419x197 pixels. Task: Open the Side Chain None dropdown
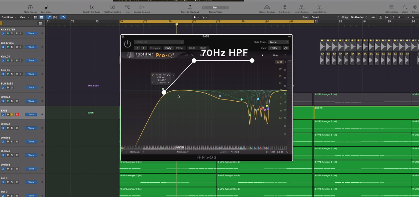tap(279, 42)
